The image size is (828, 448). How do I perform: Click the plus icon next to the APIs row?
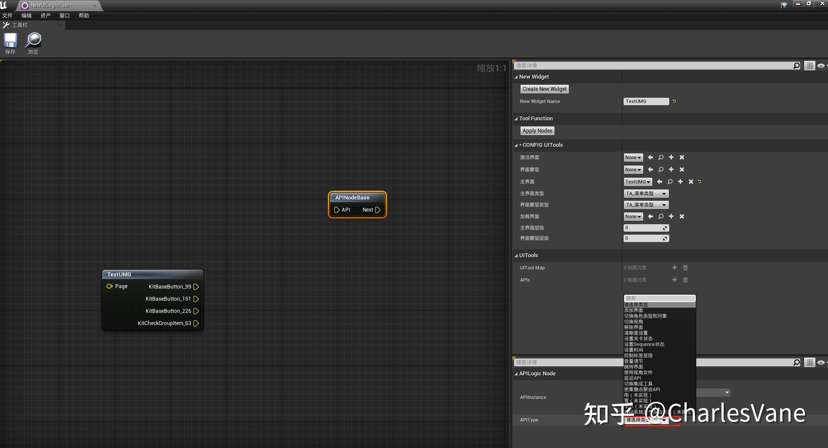tap(674, 280)
